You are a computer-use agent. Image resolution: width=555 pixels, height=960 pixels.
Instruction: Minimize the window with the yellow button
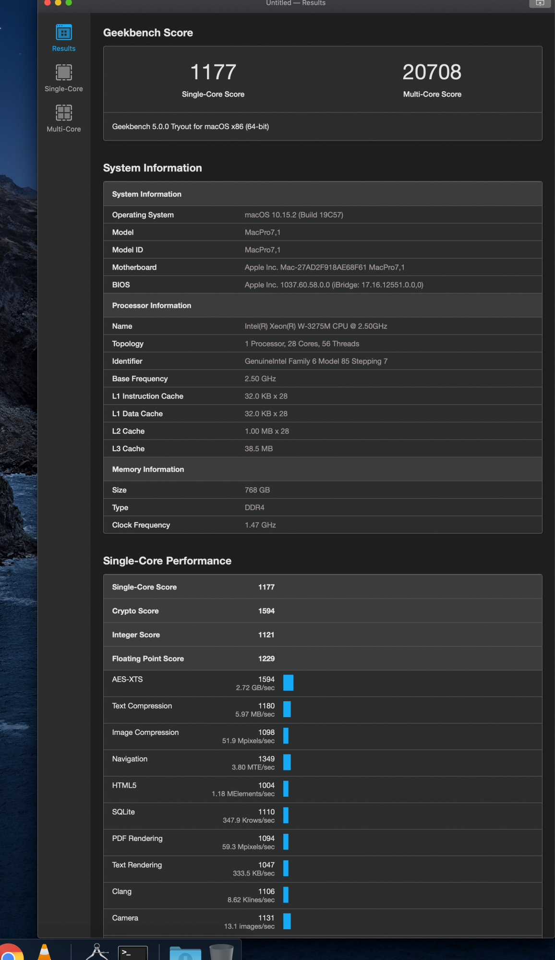(58, 2)
